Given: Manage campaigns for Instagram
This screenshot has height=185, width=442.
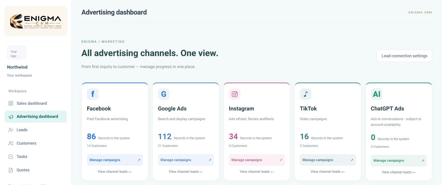Looking at the screenshot, I should (x=257, y=160).
